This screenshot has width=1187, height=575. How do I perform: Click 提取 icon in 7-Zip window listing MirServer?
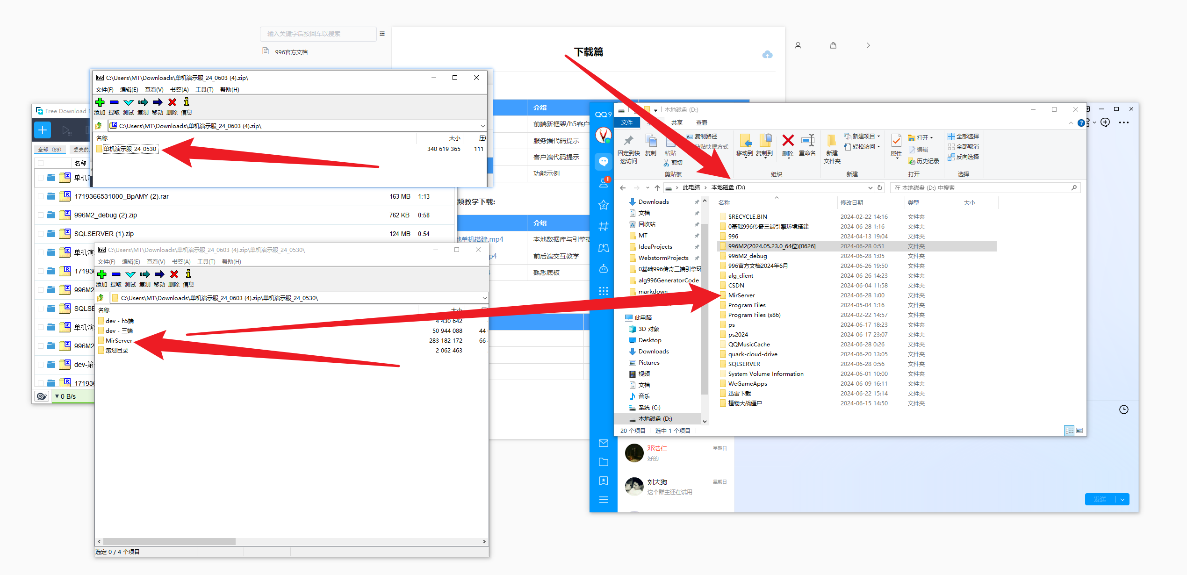point(116,274)
